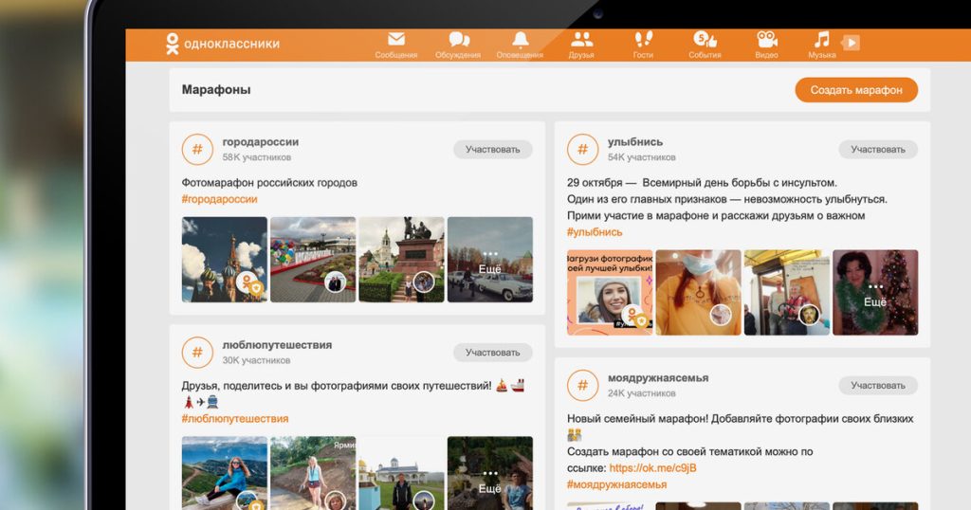The height and width of the screenshot is (510, 971).
Task: Click hashtag icon of люблюпутешествия marathon
Action: (x=197, y=353)
